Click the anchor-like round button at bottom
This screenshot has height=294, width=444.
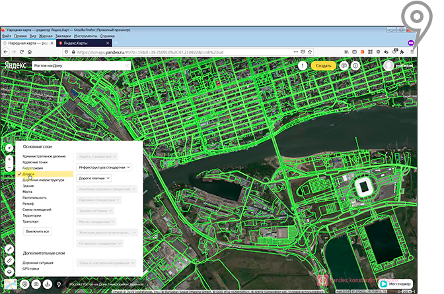(x=48, y=284)
